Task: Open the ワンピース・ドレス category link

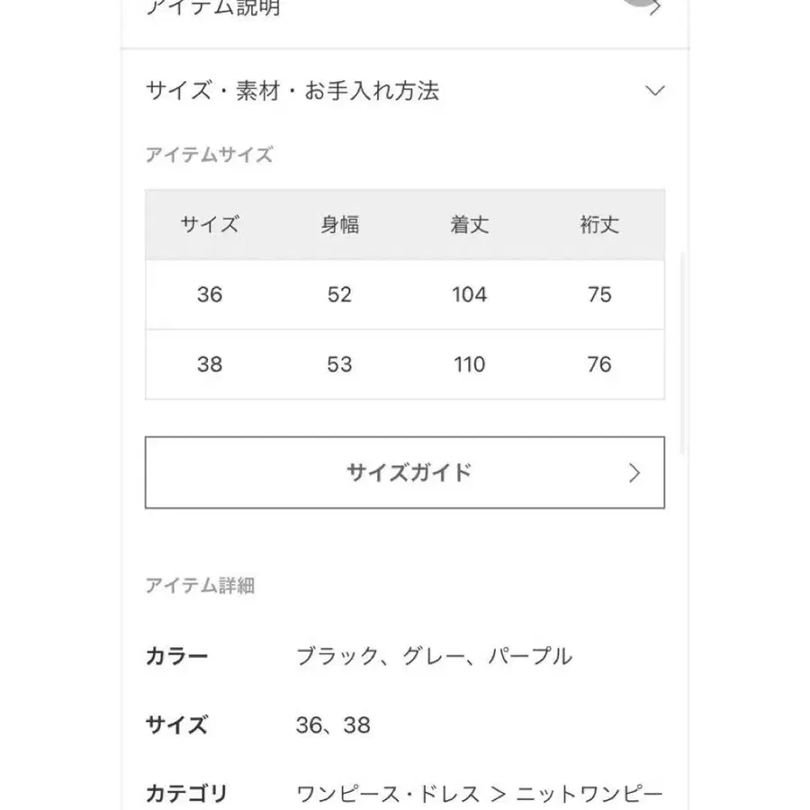Action: 387,794
